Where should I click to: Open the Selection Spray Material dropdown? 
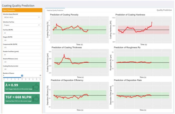tap(22, 17)
